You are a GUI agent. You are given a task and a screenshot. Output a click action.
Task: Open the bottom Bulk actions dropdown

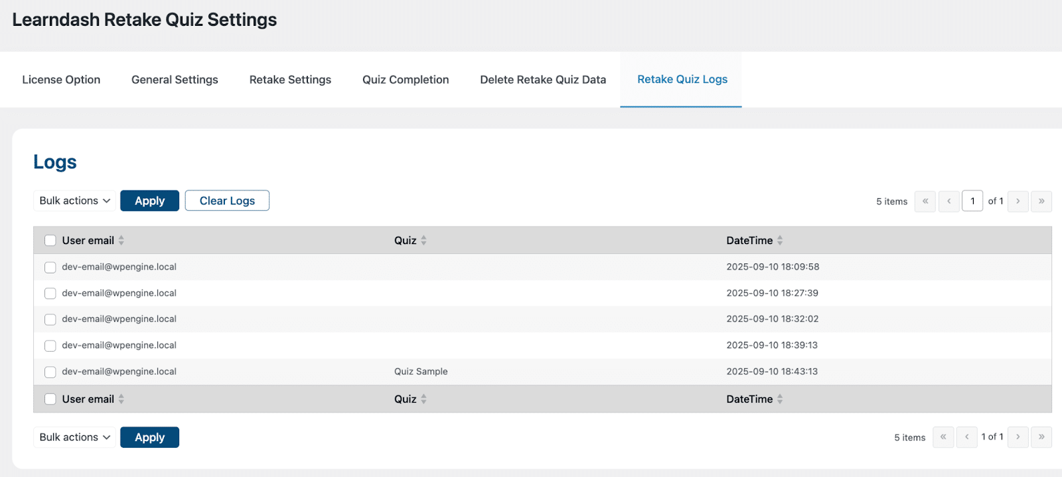click(x=74, y=437)
